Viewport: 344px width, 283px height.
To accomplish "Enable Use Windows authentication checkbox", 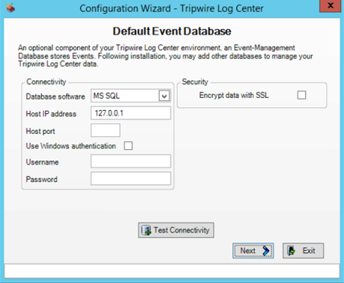I will tap(128, 146).
